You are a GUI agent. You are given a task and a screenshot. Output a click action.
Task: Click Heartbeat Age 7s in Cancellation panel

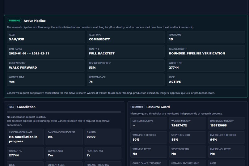88,155
